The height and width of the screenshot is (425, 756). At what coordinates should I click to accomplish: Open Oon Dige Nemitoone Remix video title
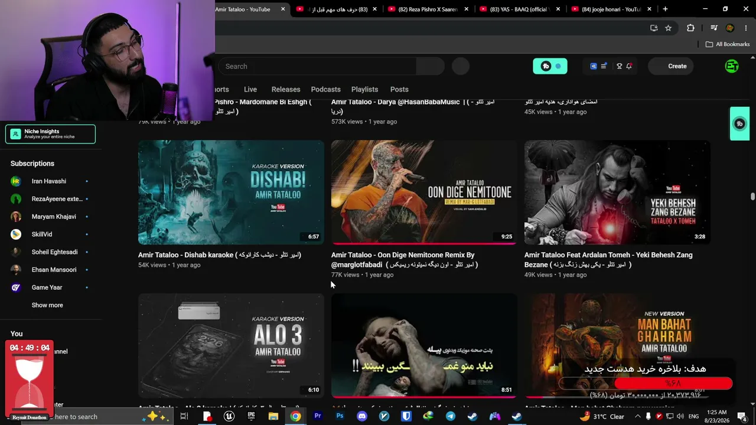(405, 260)
